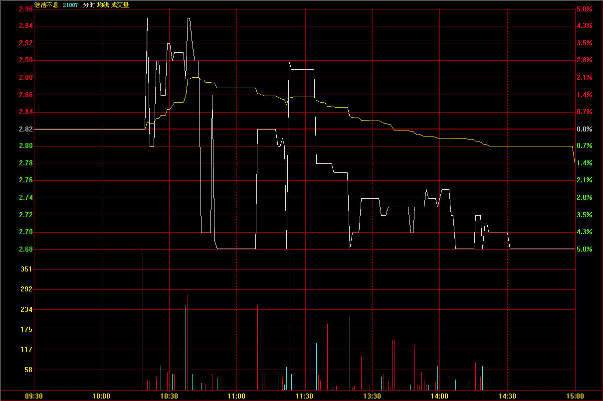Select the red 3.5% percent label
This screenshot has width=603, height=401.
[584, 43]
